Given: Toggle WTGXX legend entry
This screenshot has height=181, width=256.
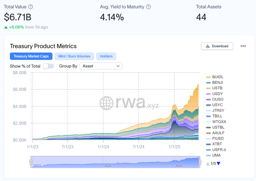Looking at the screenshot, I should point(216,122).
